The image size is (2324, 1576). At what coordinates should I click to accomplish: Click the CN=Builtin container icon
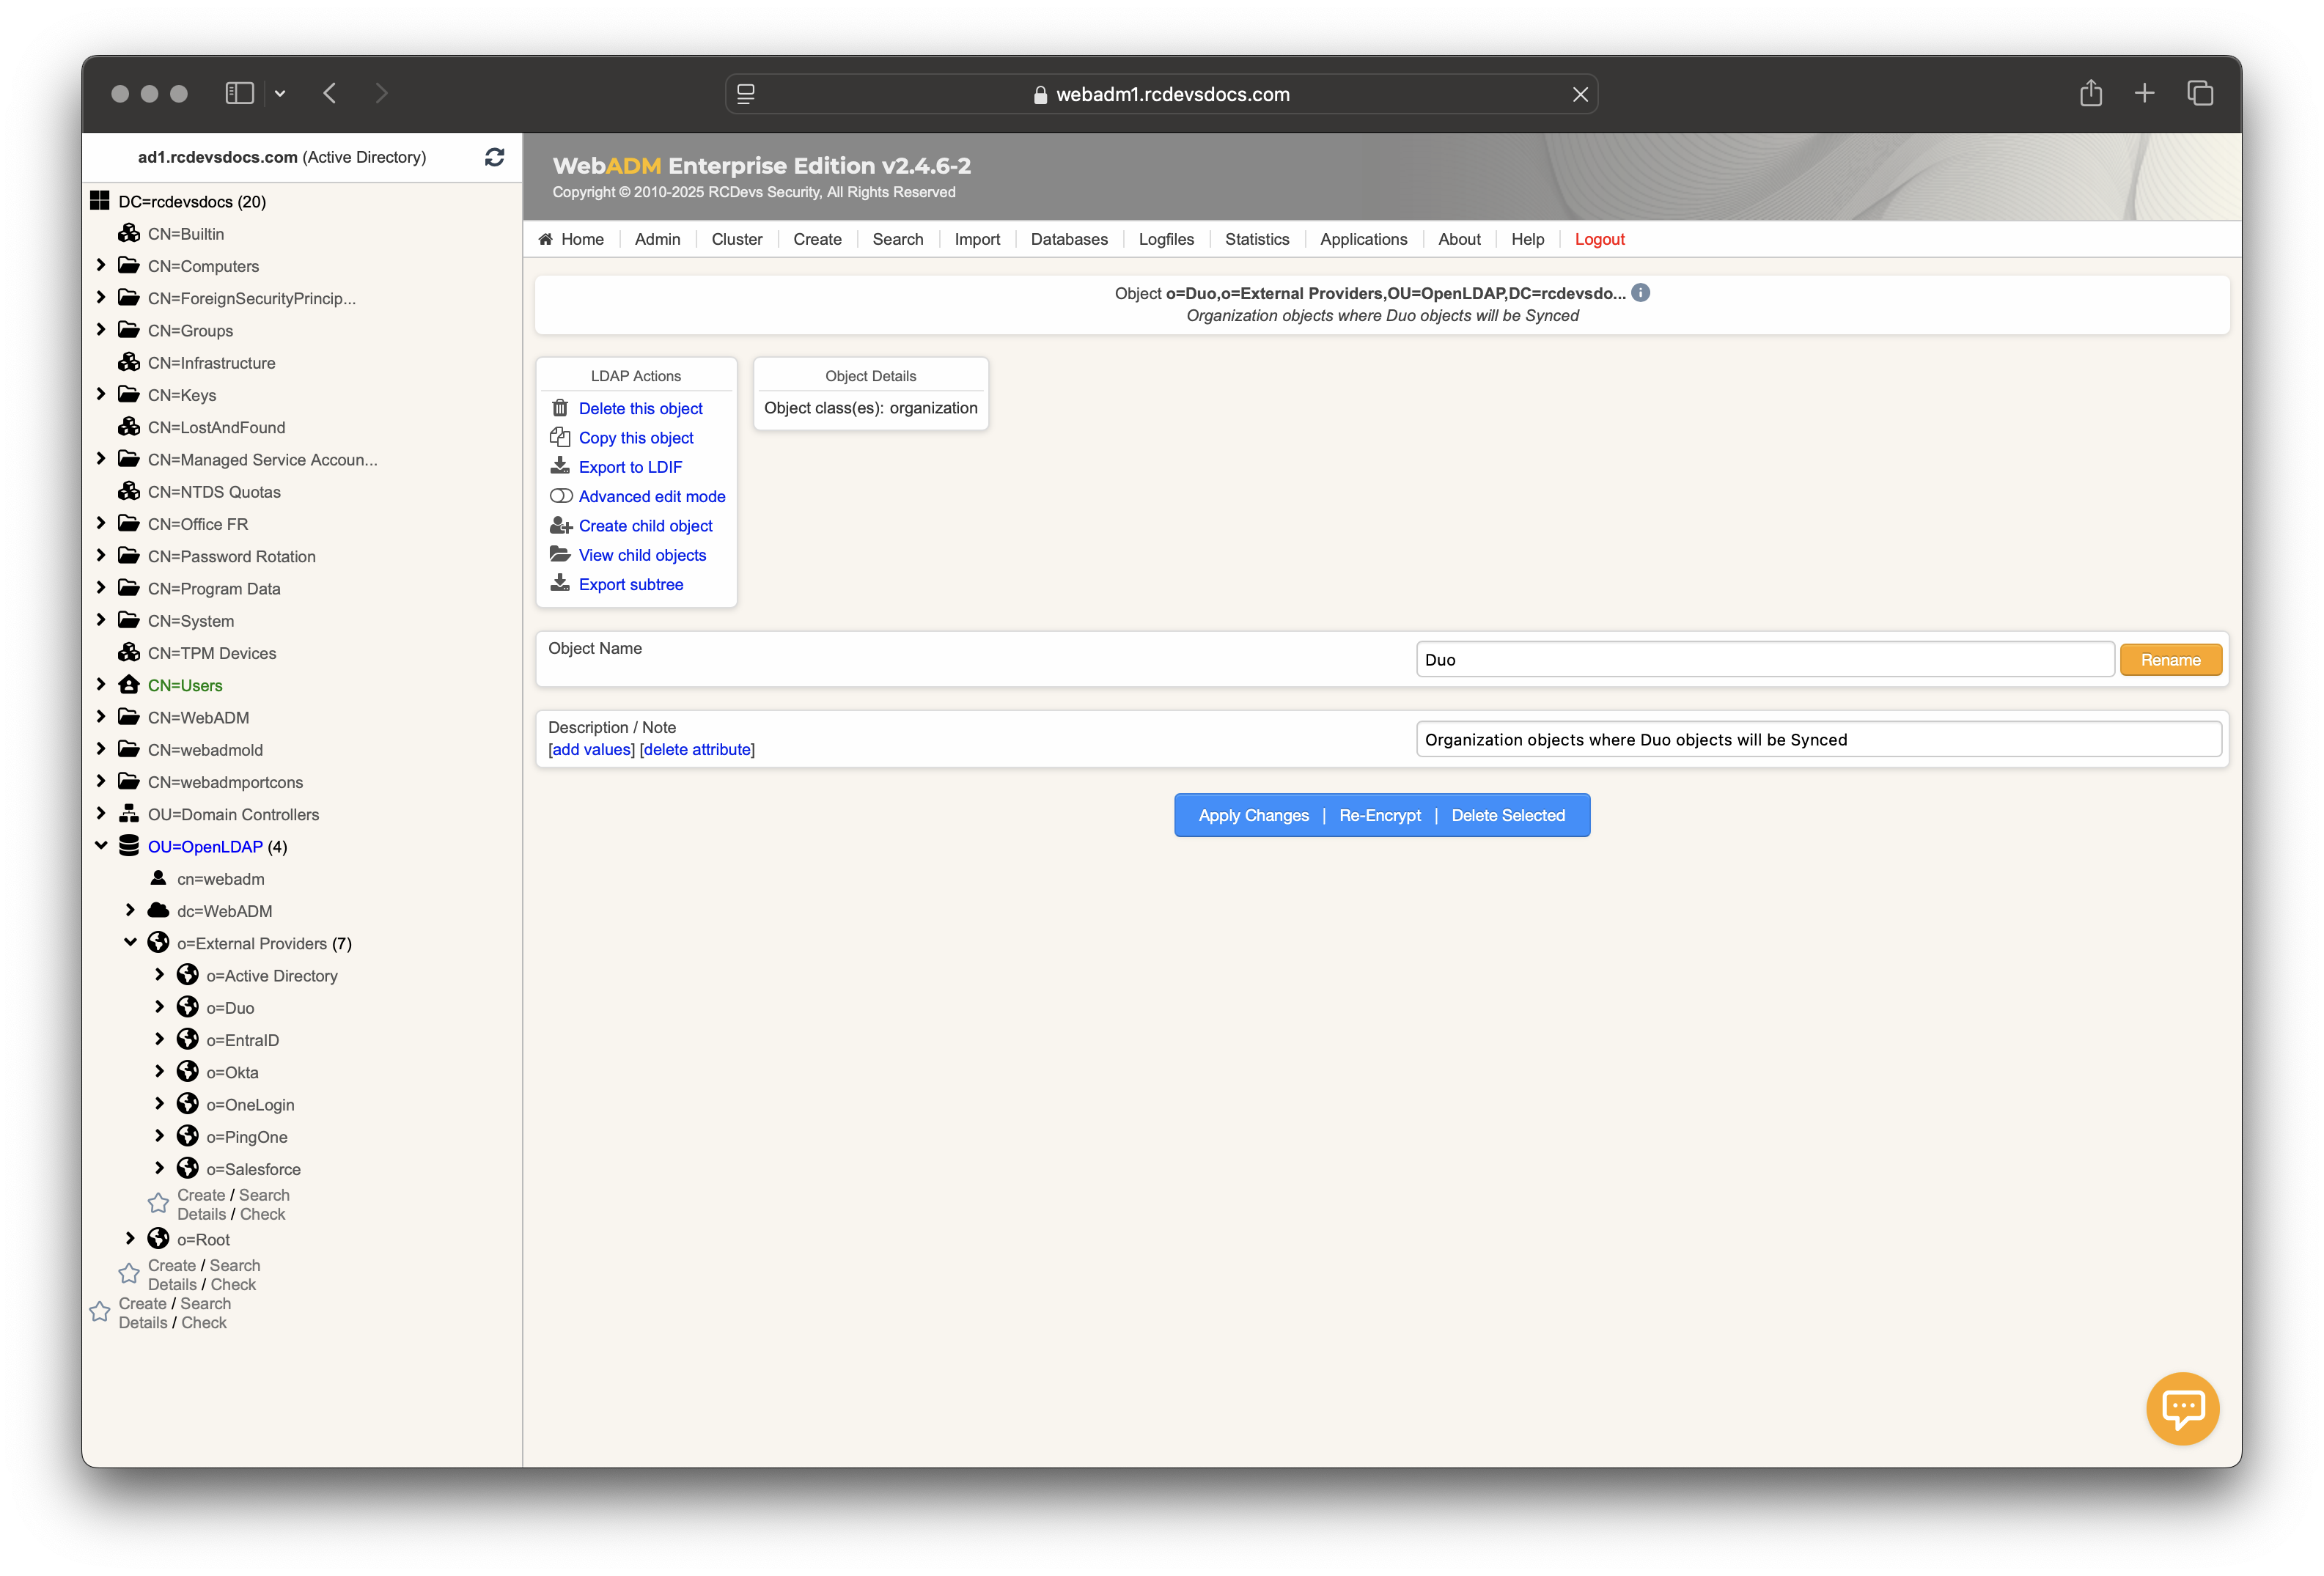129,233
